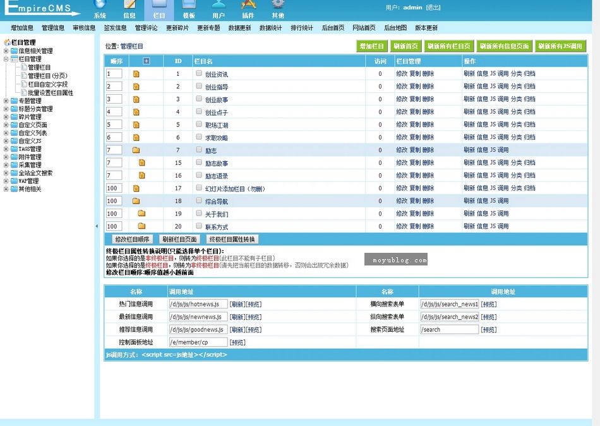The image size is (600, 426).
Task: Click the order field for 创业资讯 row
Action: 114,73
